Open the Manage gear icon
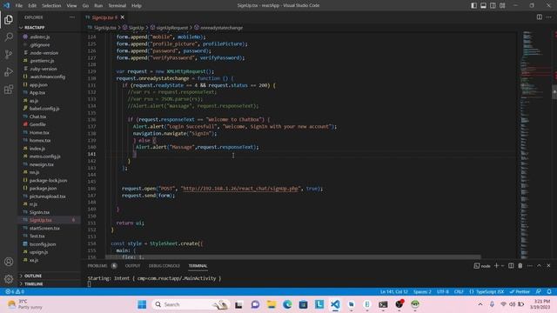 click(9, 279)
